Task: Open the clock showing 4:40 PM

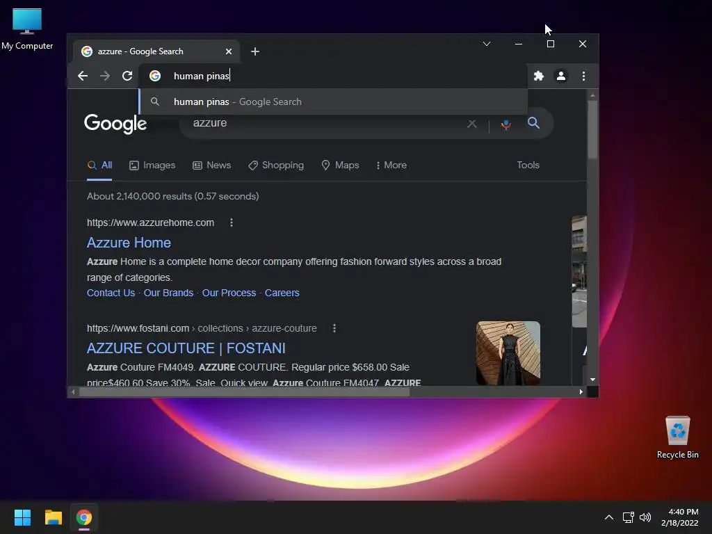Action: [680, 517]
